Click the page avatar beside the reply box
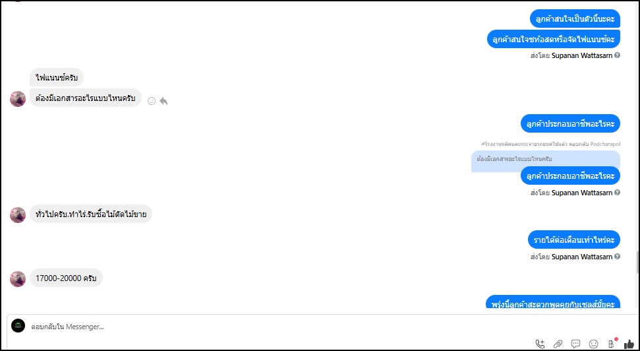 pos(18,326)
